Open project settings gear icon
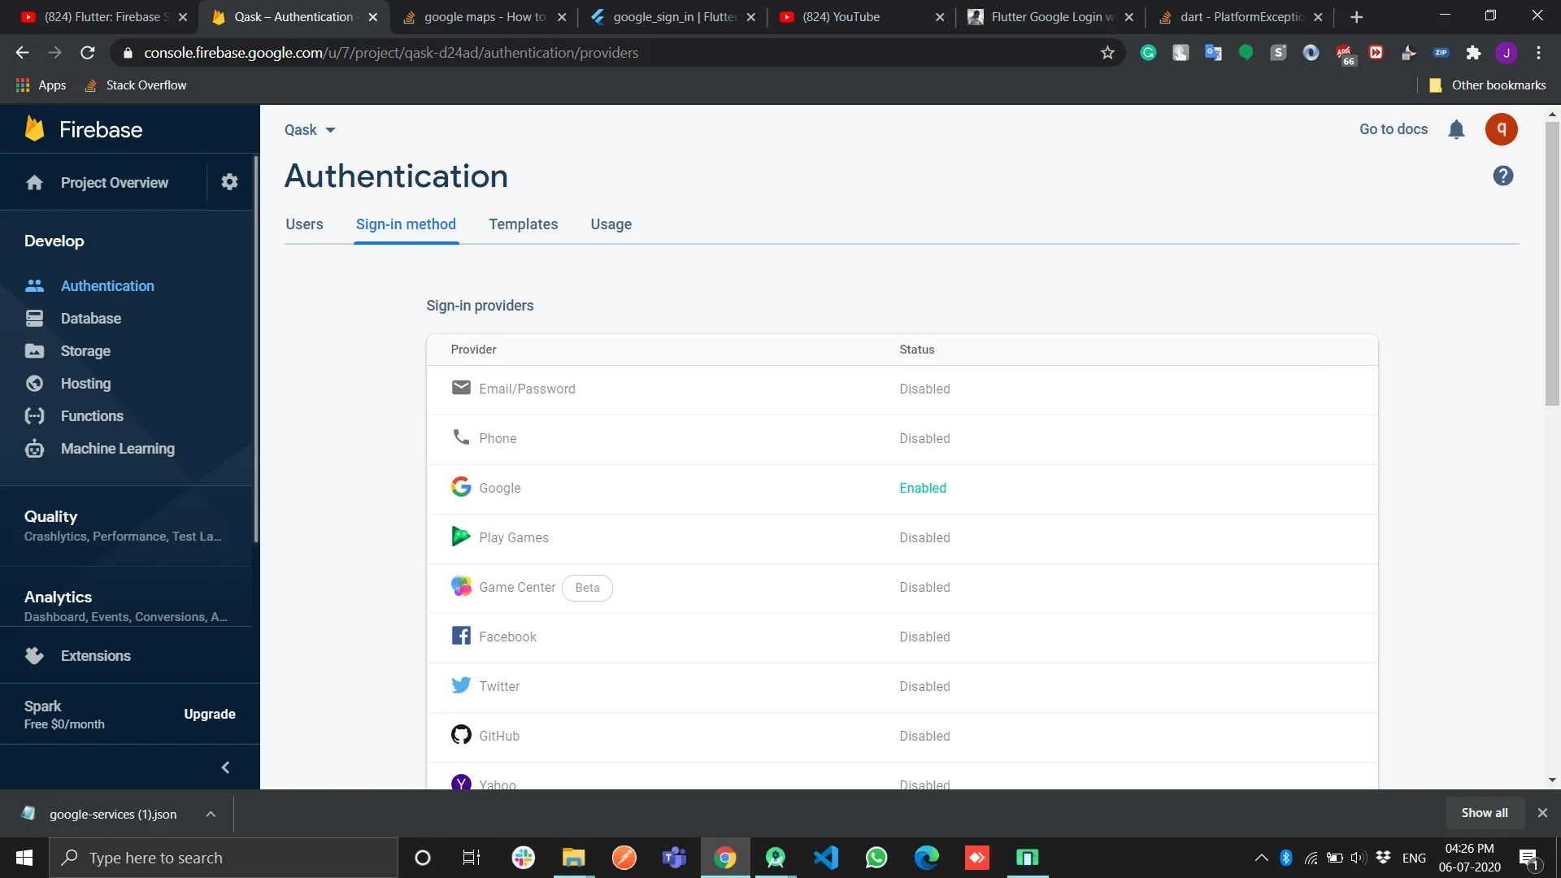The height and width of the screenshot is (878, 1561). (x=229, y=182)
